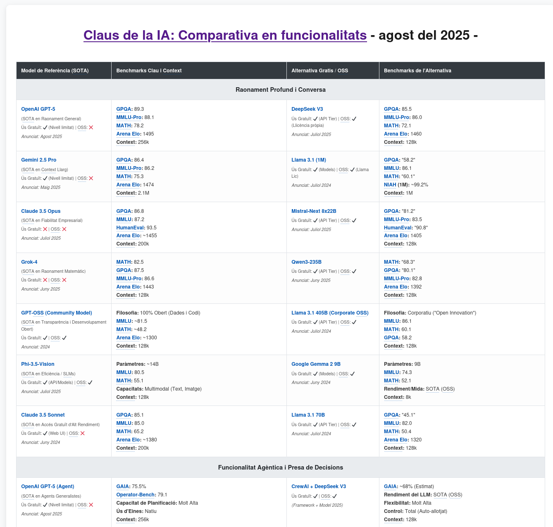Select the 'Funcionalitat Agèntica i Presa de Decisions' heading
The width and height of the screenshot is (553, 527).
tap(281, 467)
